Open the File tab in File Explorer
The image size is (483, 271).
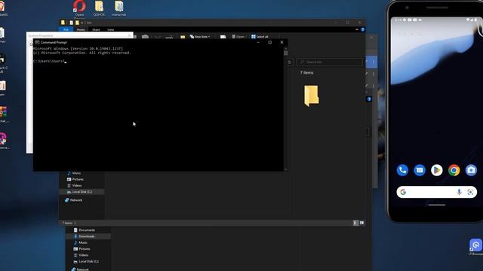[x=66, y=30]
